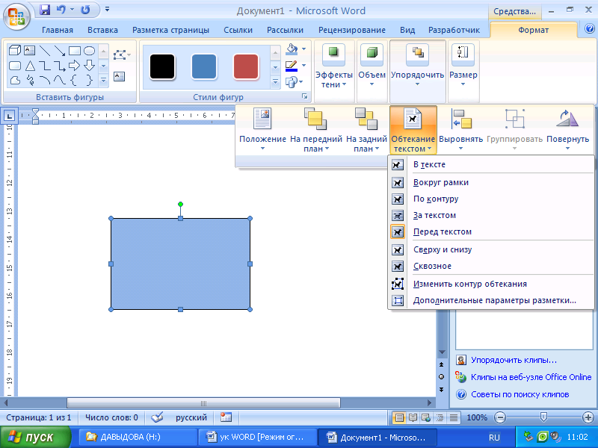Open the Разметка страницы tab
Screen dimensions: 598x448
click(170, 30)
